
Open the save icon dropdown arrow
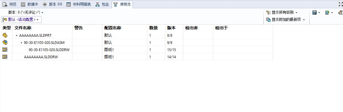click(x=319, y=13)
